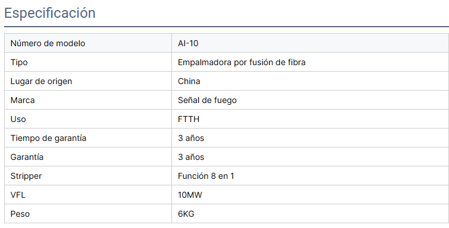Select the Garantía row label
The image size is (449, 228).
click(27, 157)
